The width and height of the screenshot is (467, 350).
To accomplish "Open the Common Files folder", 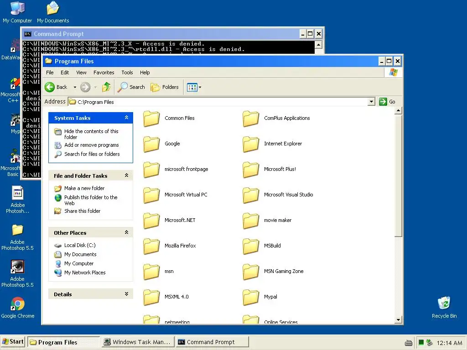I will click(169, 118).
